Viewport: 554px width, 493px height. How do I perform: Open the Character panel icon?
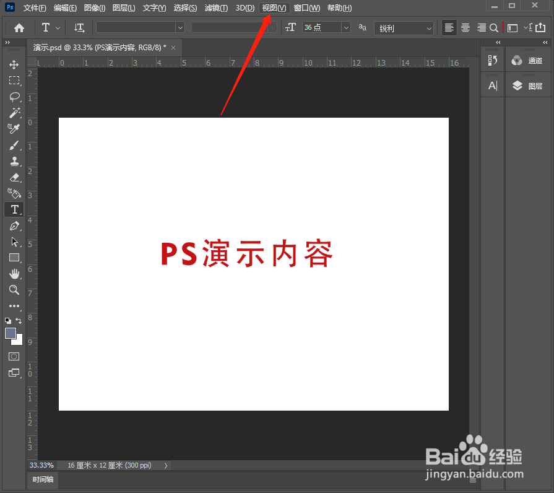pos(493,85)
